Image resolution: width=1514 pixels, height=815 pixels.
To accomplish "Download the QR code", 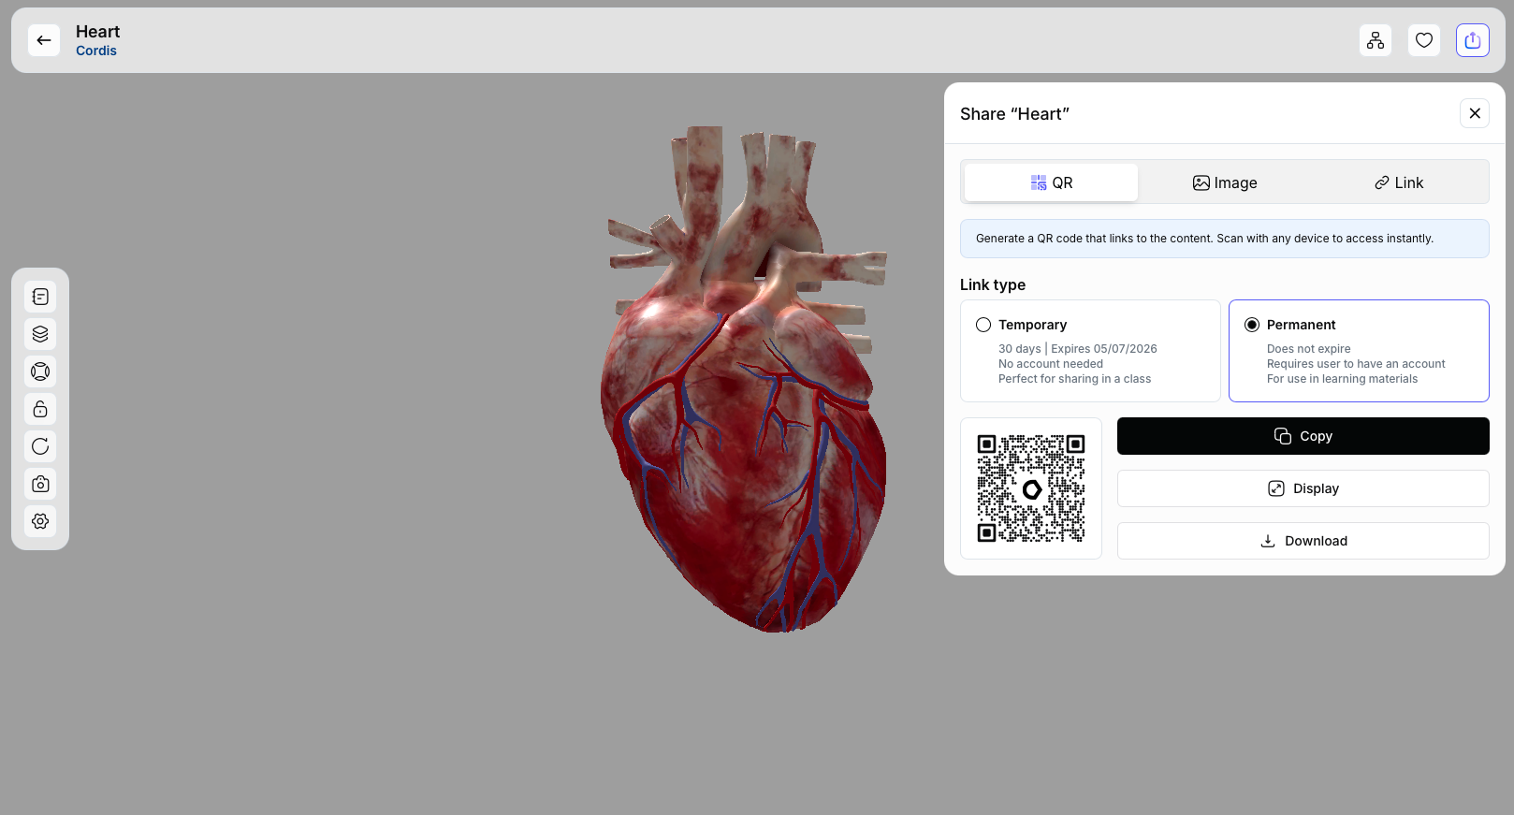I will [1303, 541].
